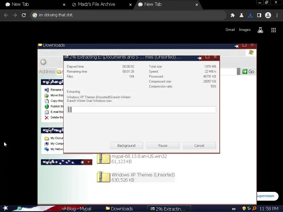Viewport: 283px width, 212px height.
Task: Click the Go button in Downloads window
Action: coord(248,71)
